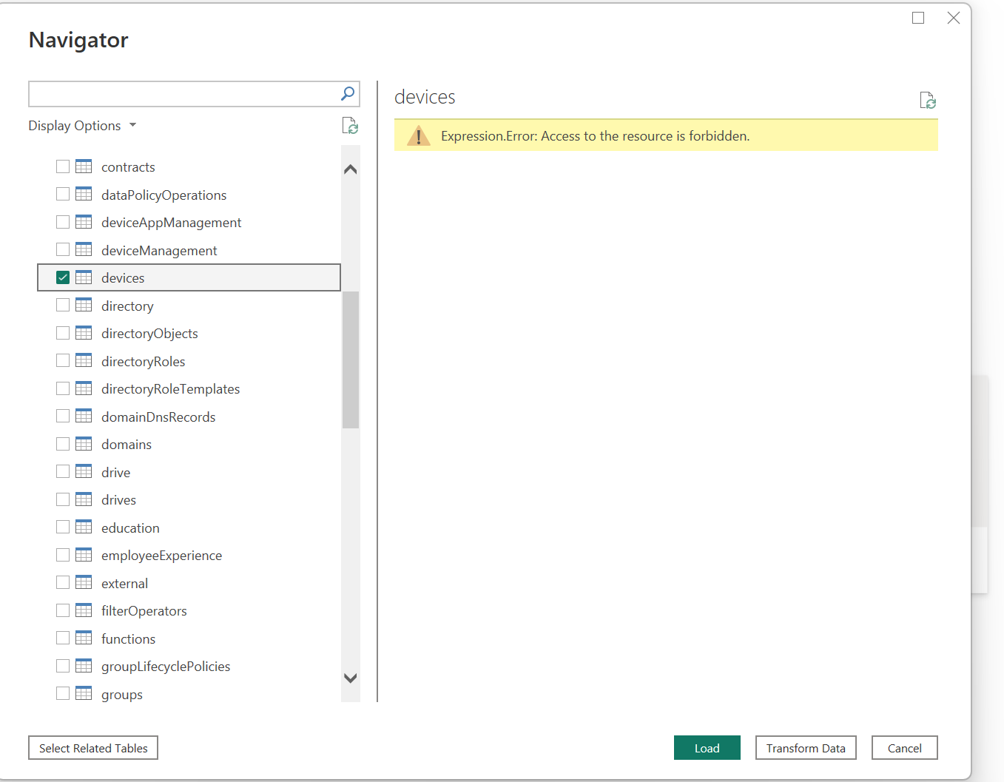
Task: Enable the domainDnsRecords checkbox
Action: coord(63,417)
